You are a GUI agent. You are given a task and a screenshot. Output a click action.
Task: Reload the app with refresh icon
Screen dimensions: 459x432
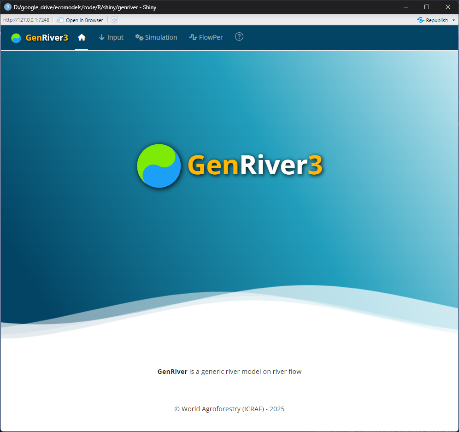point(114,20)
